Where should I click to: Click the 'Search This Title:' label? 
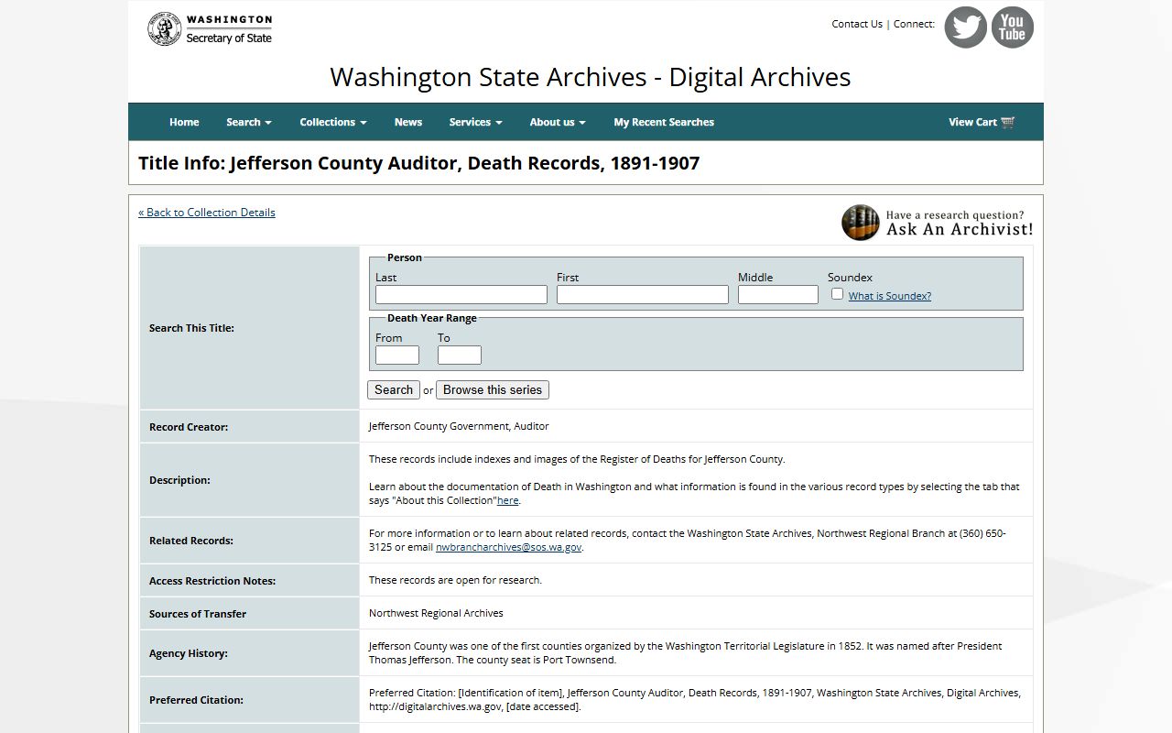click(191, 328)
